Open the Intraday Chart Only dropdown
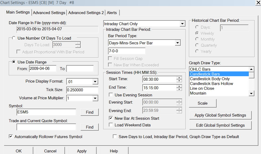 182,24
